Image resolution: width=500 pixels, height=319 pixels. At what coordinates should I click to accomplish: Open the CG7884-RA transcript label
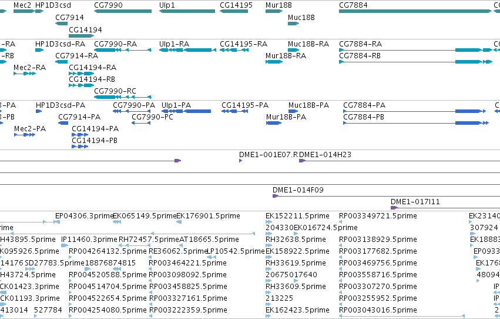360,44
